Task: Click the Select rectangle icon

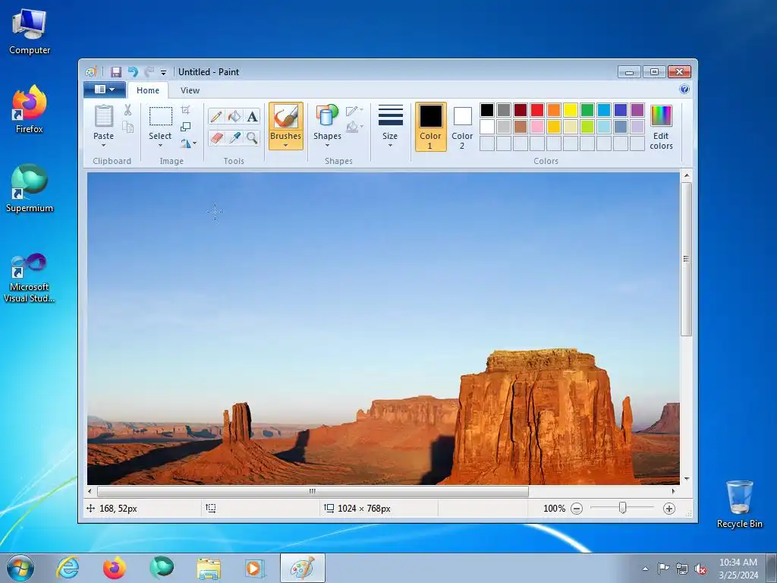Action: click(161, 117)
